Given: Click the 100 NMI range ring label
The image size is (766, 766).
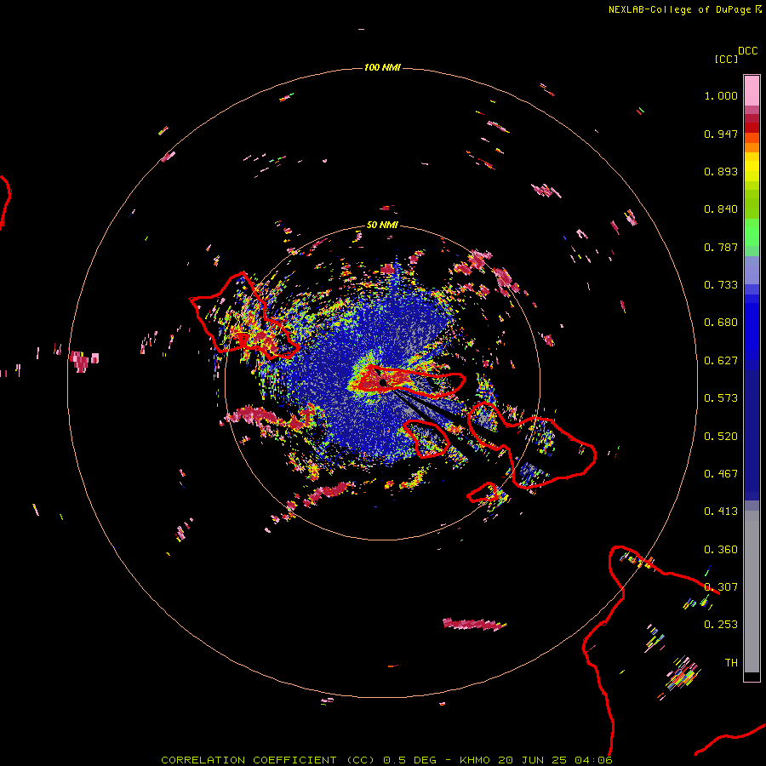Looking at the screenshot, I should (x=382, y=67).
